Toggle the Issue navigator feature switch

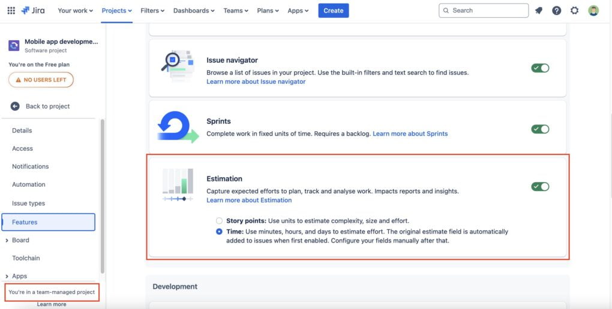(540, 68)
